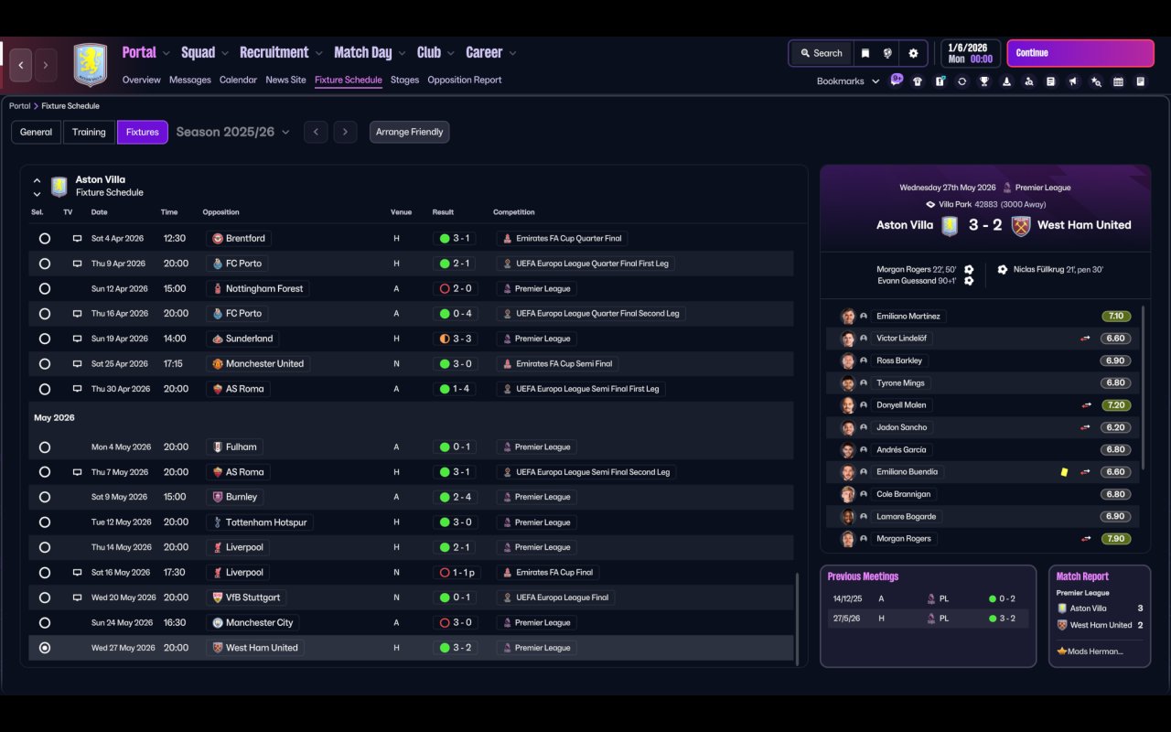Go to the previous season with left arrow

[x=316, y=132]
